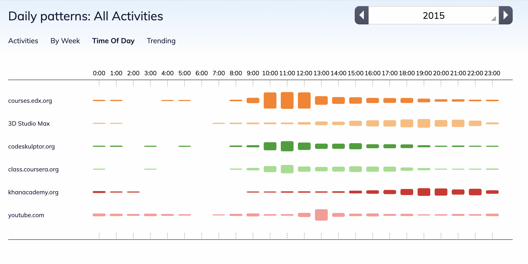The width and height of the screenshot is (528, 264).
Task: Click the 0:00 hour column header
Action: [x=99, y=73]
